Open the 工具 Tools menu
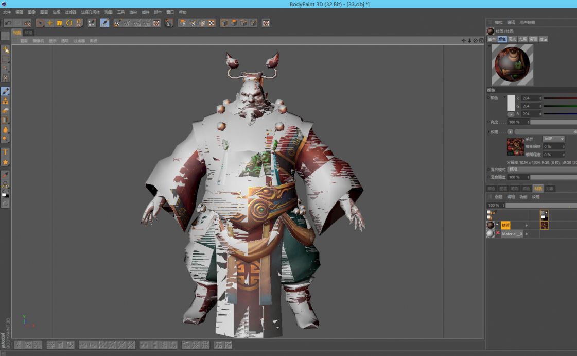The image size is (577, 356). click(x=120, y=12)
